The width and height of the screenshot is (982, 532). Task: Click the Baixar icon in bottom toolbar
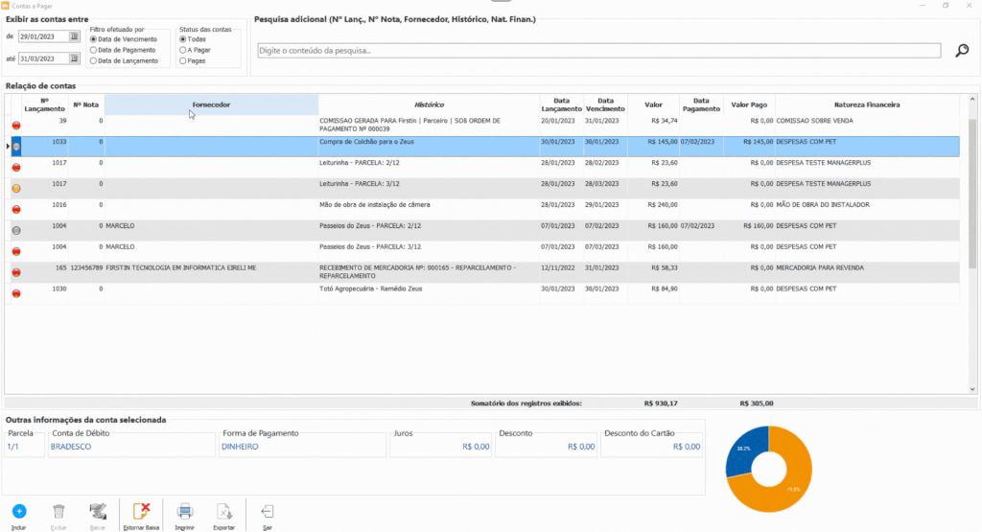pyautogui.click(x=98, y=511)
